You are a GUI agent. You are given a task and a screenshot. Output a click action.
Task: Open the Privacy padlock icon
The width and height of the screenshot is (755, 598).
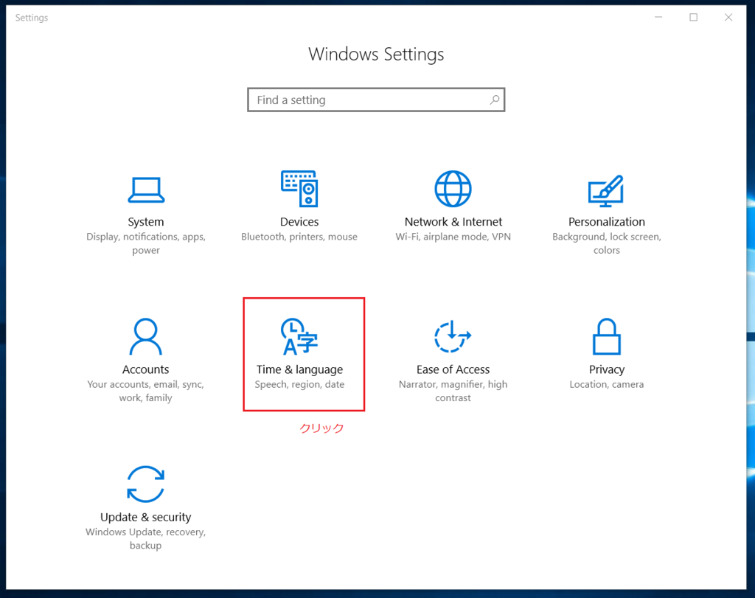coord(606,336)
